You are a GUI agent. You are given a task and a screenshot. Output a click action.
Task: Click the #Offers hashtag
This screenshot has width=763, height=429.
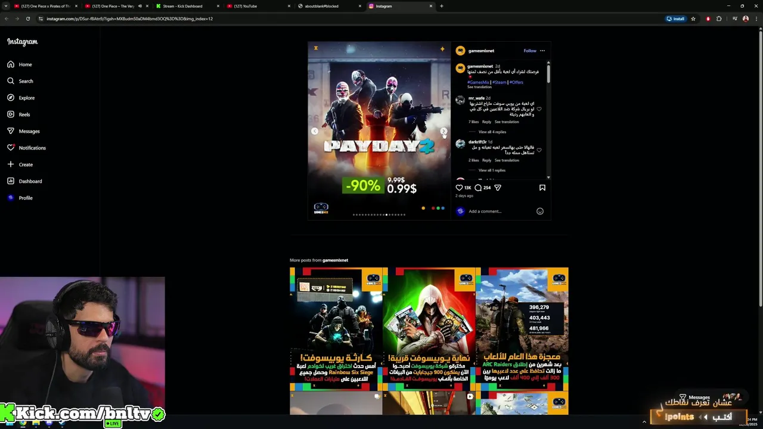coord(516,82)
